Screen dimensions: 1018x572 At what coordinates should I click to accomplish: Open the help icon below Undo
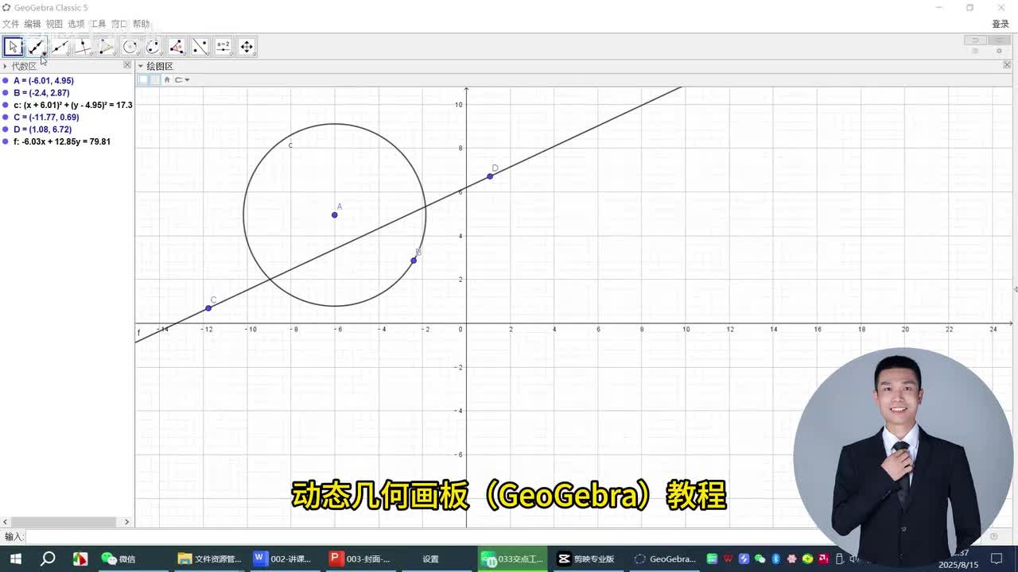(975, 51)
